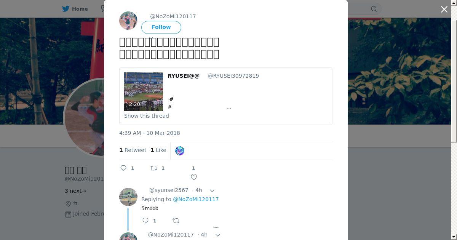
Task: Open the @NoZoMi120117 mention link in reply
Action: [x=196, y=199]
